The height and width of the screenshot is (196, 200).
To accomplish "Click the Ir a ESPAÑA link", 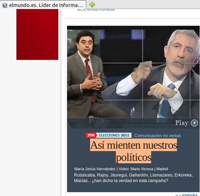I will tap(187, 195).
